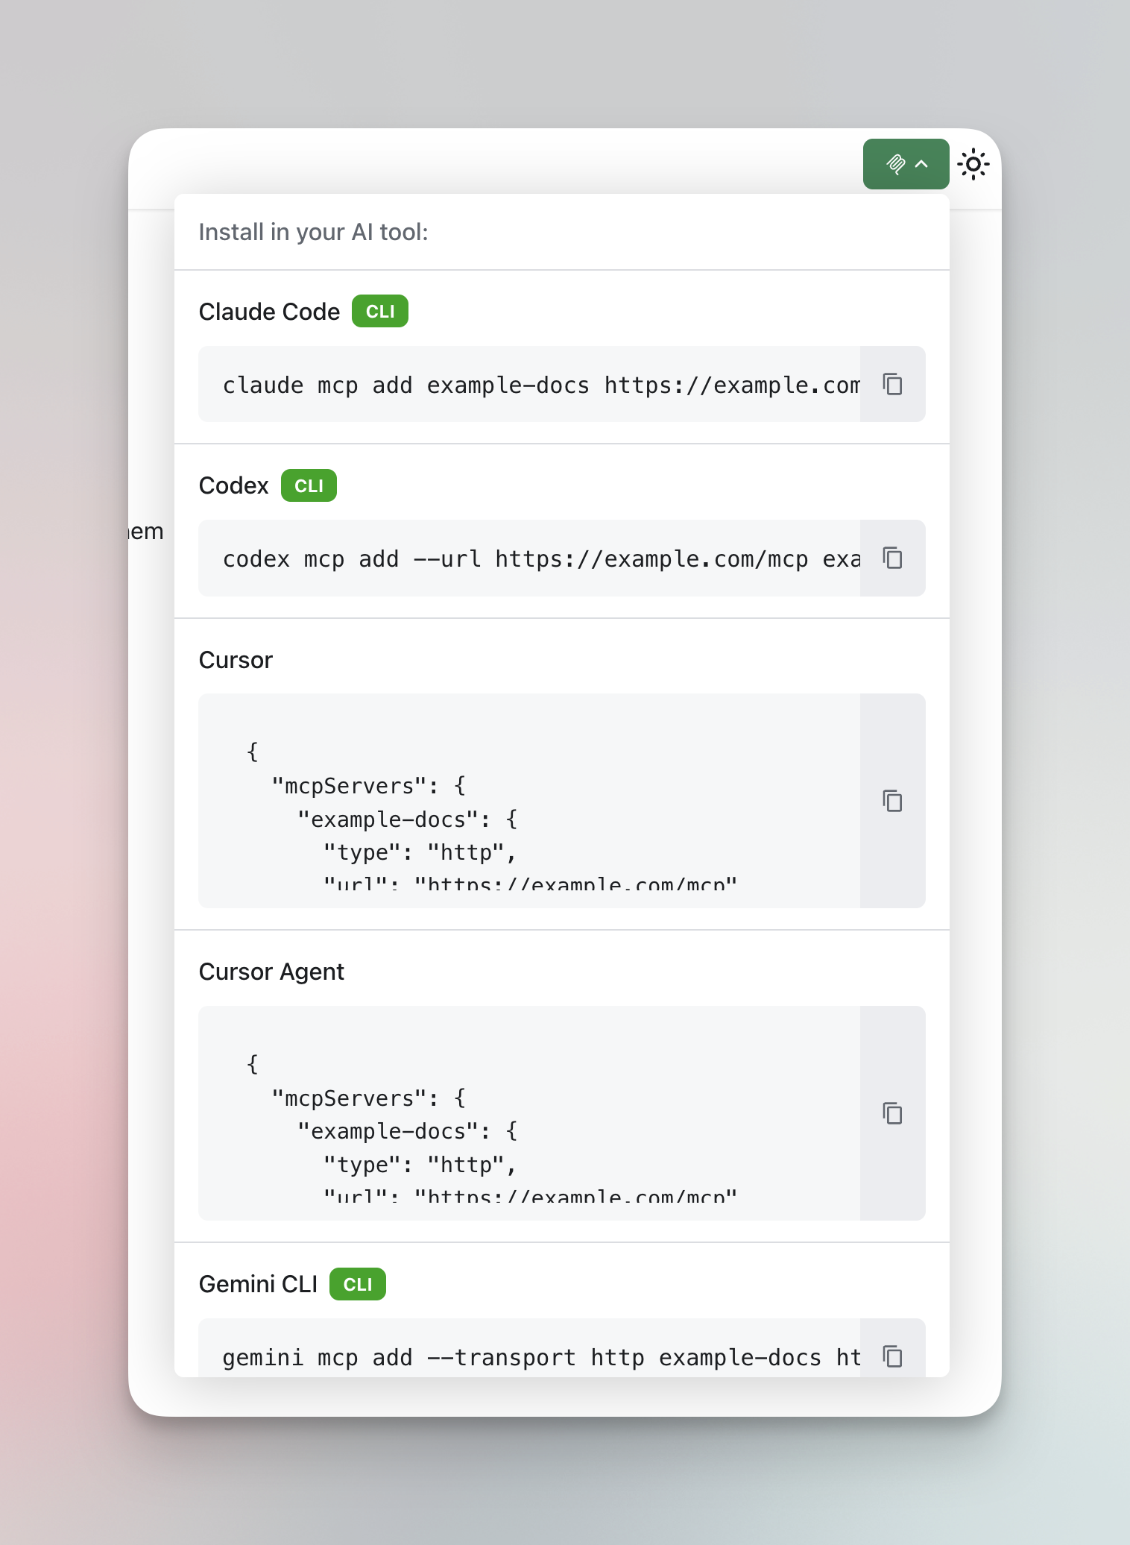Click the "Claude Code" heading

coord(269,312)
